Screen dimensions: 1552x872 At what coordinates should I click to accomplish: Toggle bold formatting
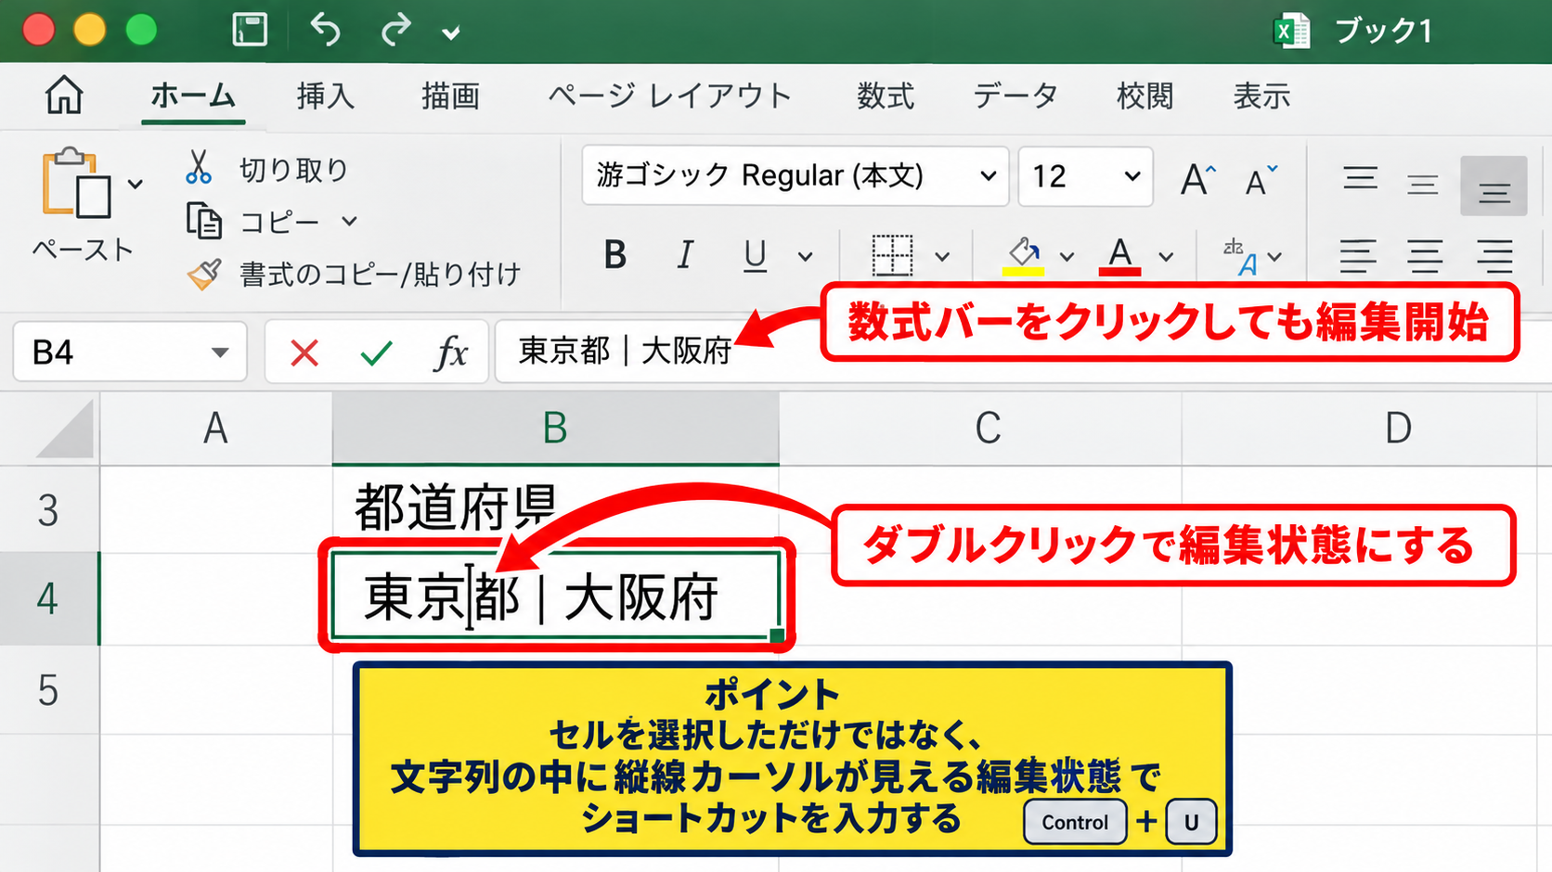click(614, 255)
